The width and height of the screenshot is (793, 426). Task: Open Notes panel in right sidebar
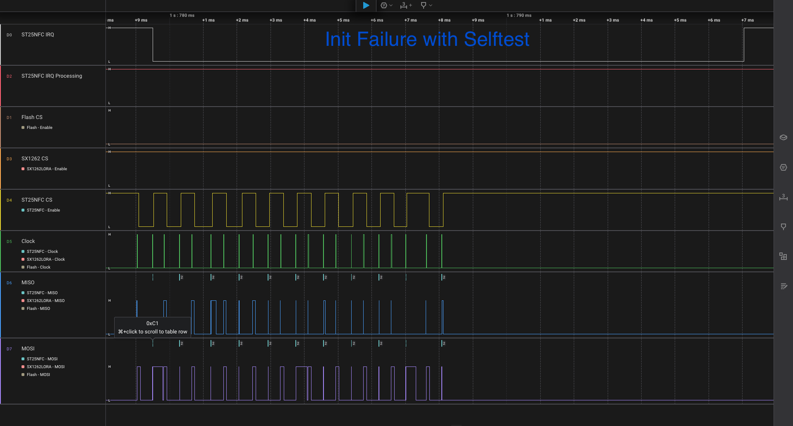[x=783, y=286]
